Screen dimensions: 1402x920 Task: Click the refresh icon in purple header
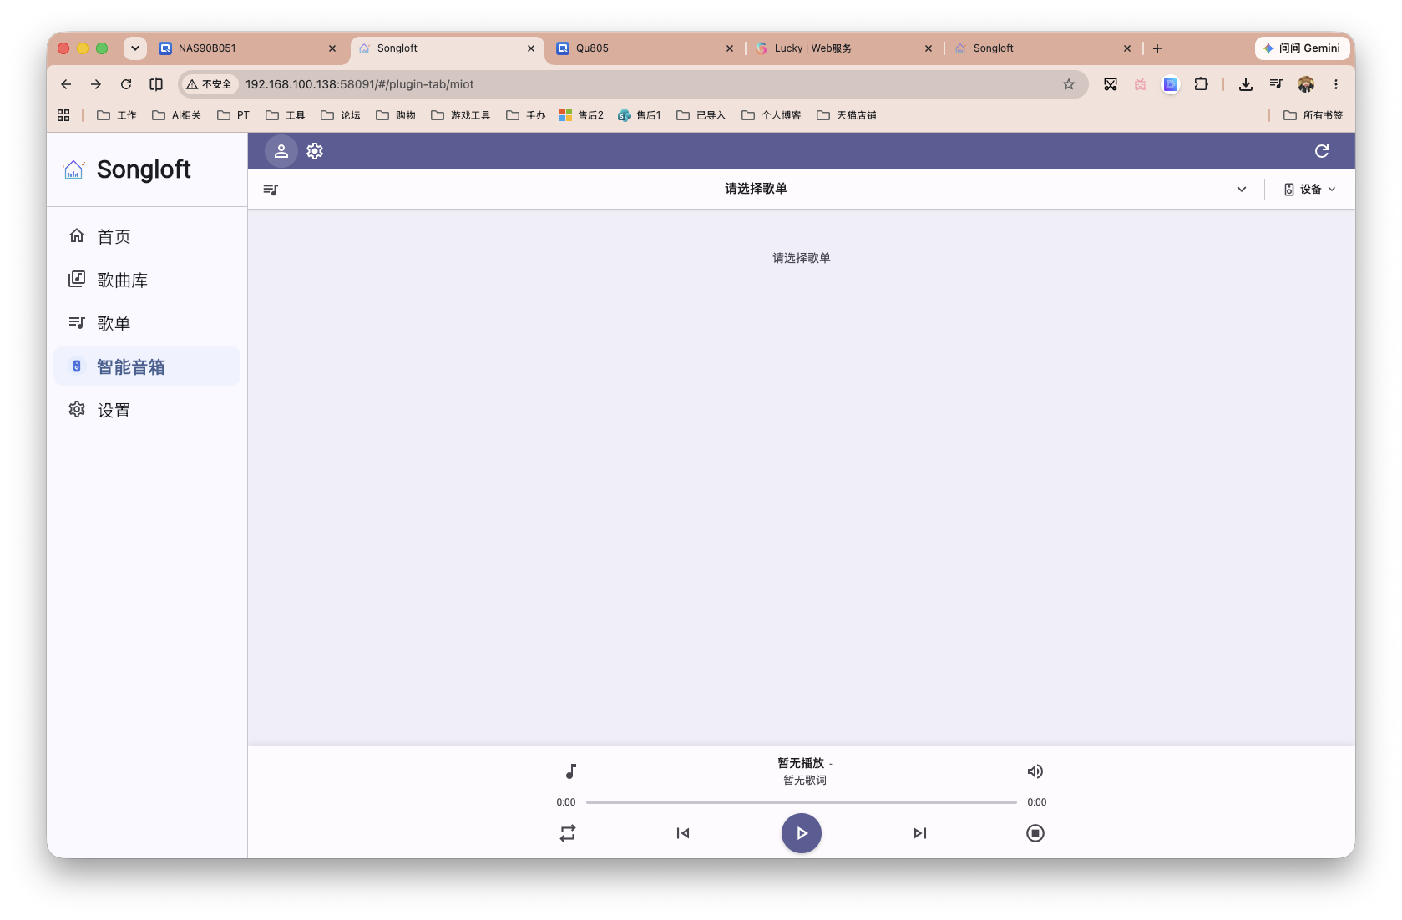(x=1322, y=151)
